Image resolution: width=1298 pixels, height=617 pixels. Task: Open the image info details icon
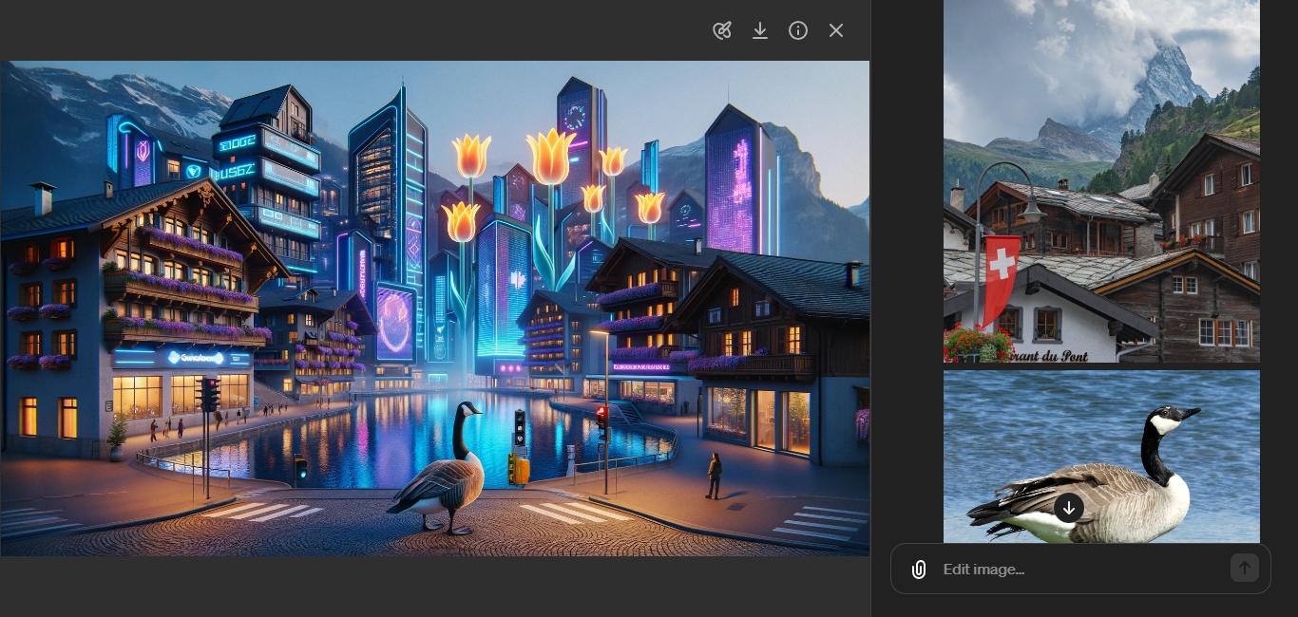(x=798, y=30)
